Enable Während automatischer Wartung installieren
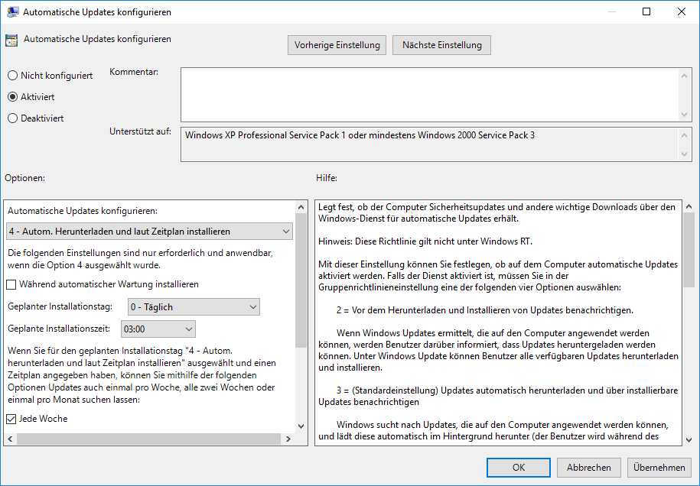 (x=10, y=285)
